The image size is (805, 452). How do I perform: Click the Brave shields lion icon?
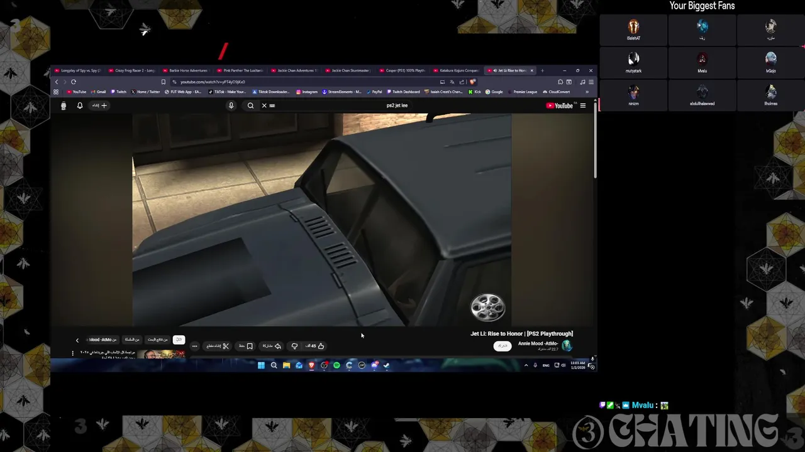click(473, 82)
